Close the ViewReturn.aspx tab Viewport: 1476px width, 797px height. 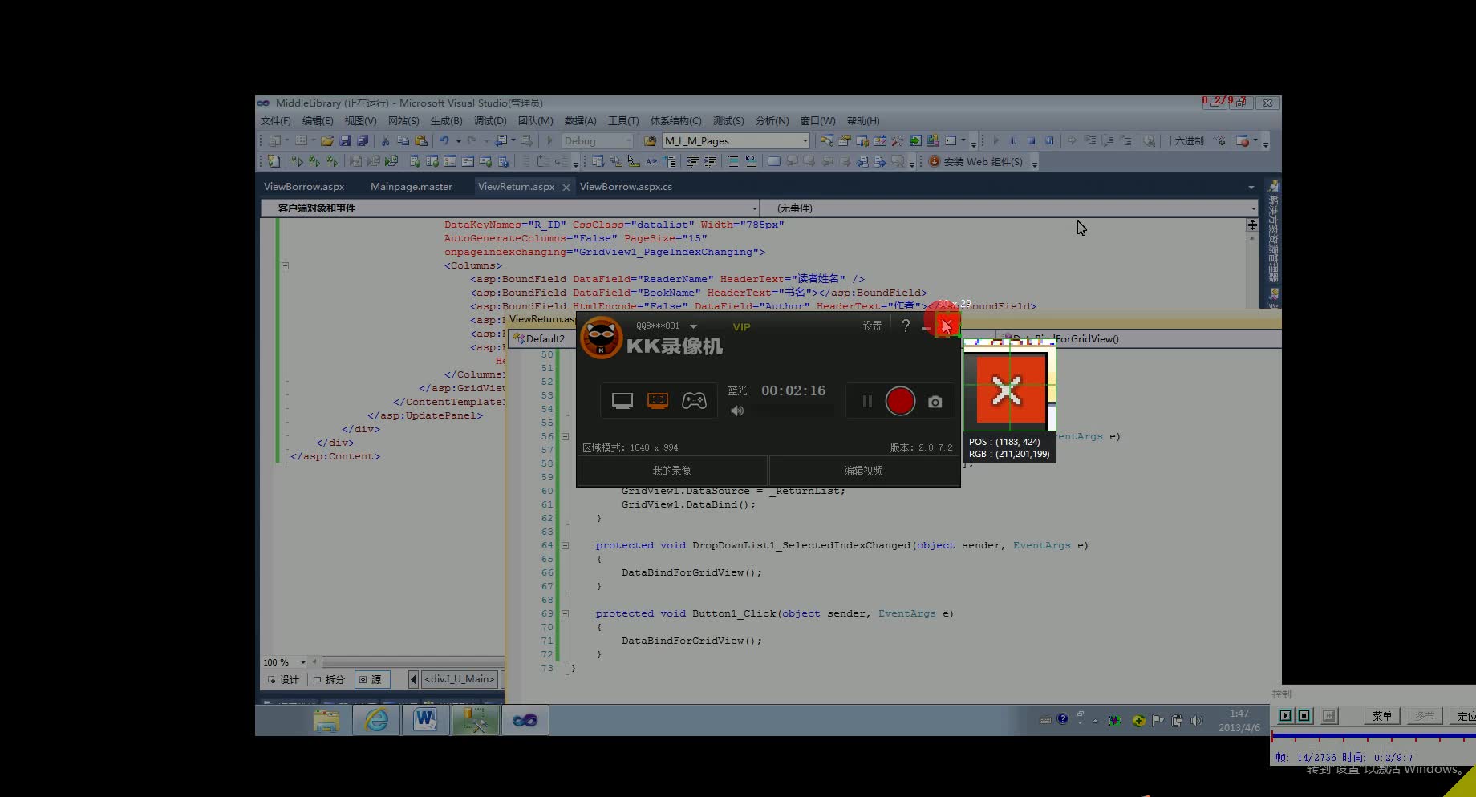tap(566, 187)
